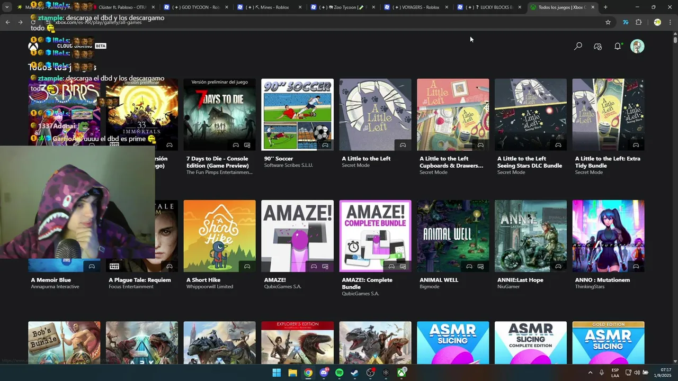Select the 90'' Soccer game cover
Screen dimensions: 678x381
tap(297, 115)
